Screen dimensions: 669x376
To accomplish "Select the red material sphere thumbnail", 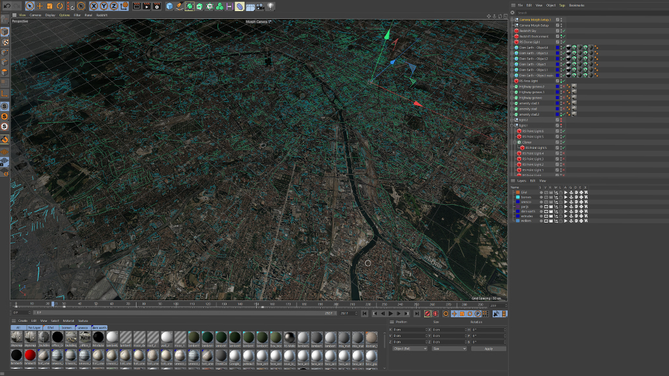I will click(x=30, y=354).
